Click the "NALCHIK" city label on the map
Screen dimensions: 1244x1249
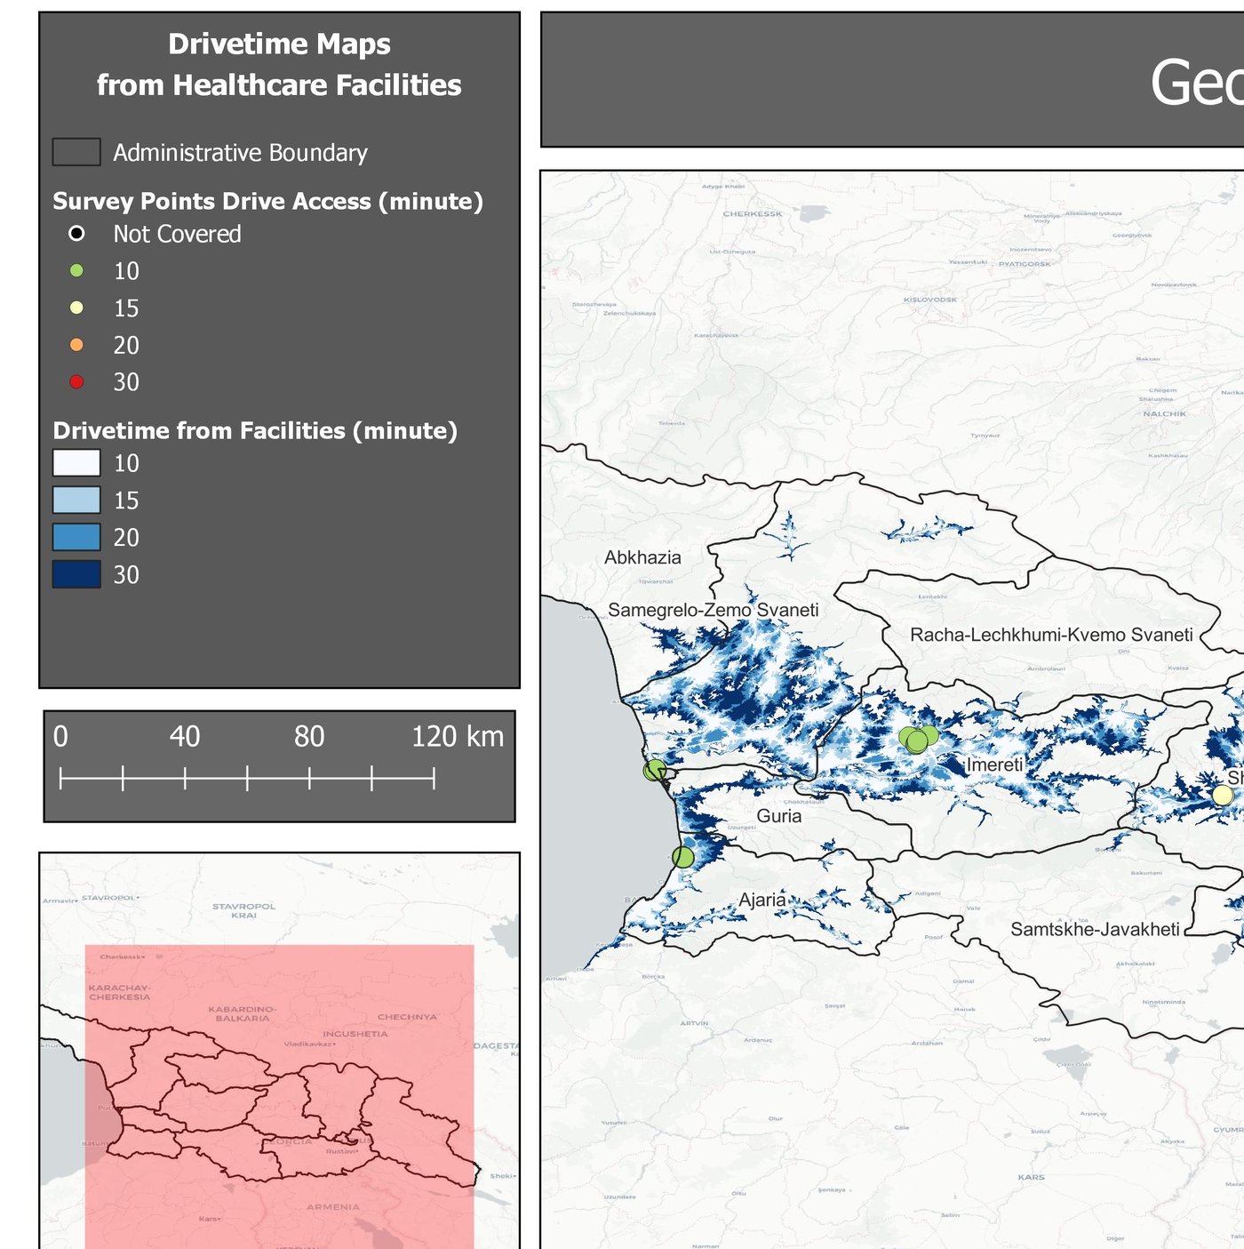click(x=1164, y=414)
